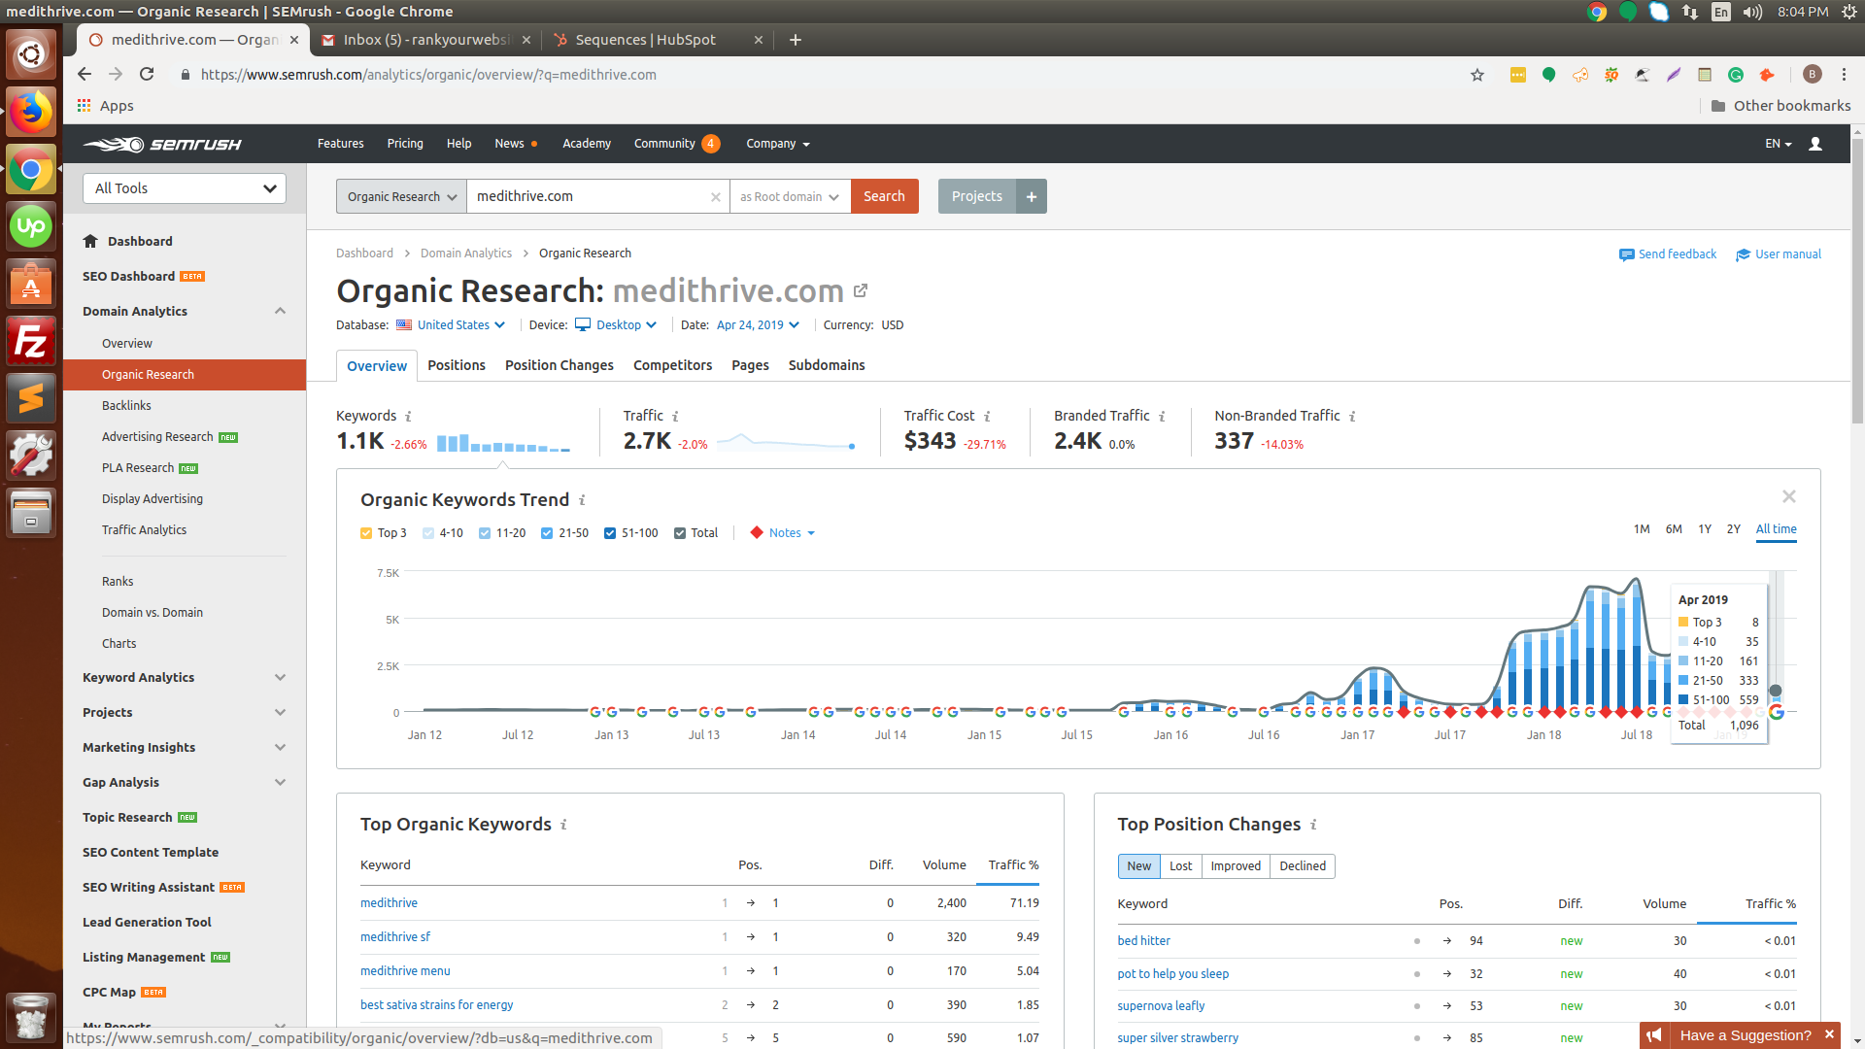This screenshot has height=1049, width=1865.
Task: Toggle the 11-20 checkbox
Action: [x=485, y=533]
